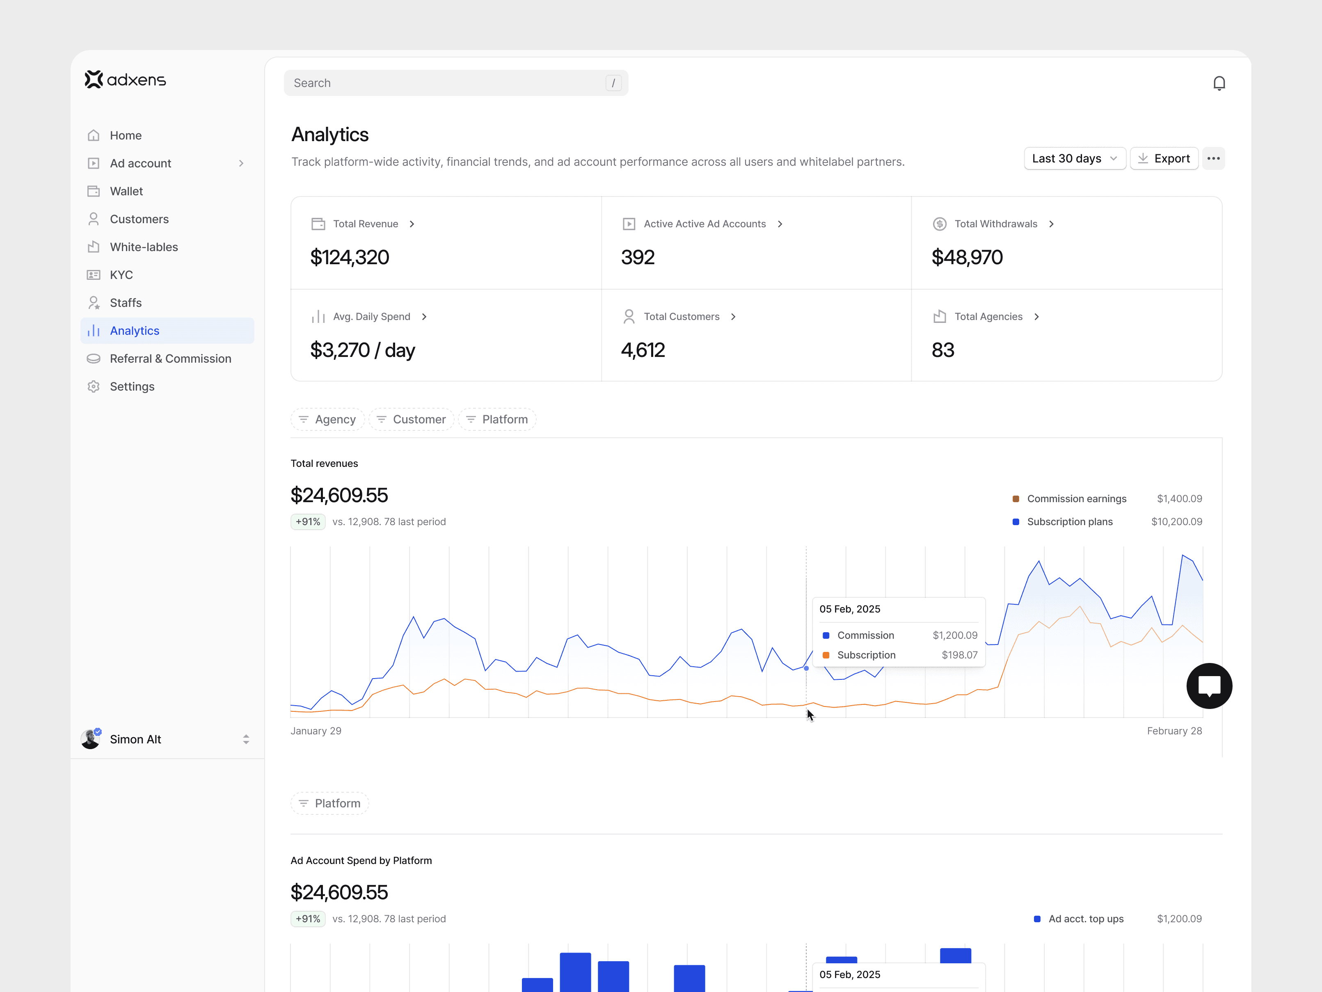Click the Referral & Commission coin icon
The height and width of the screenshot is (992, 1322).
94,359
